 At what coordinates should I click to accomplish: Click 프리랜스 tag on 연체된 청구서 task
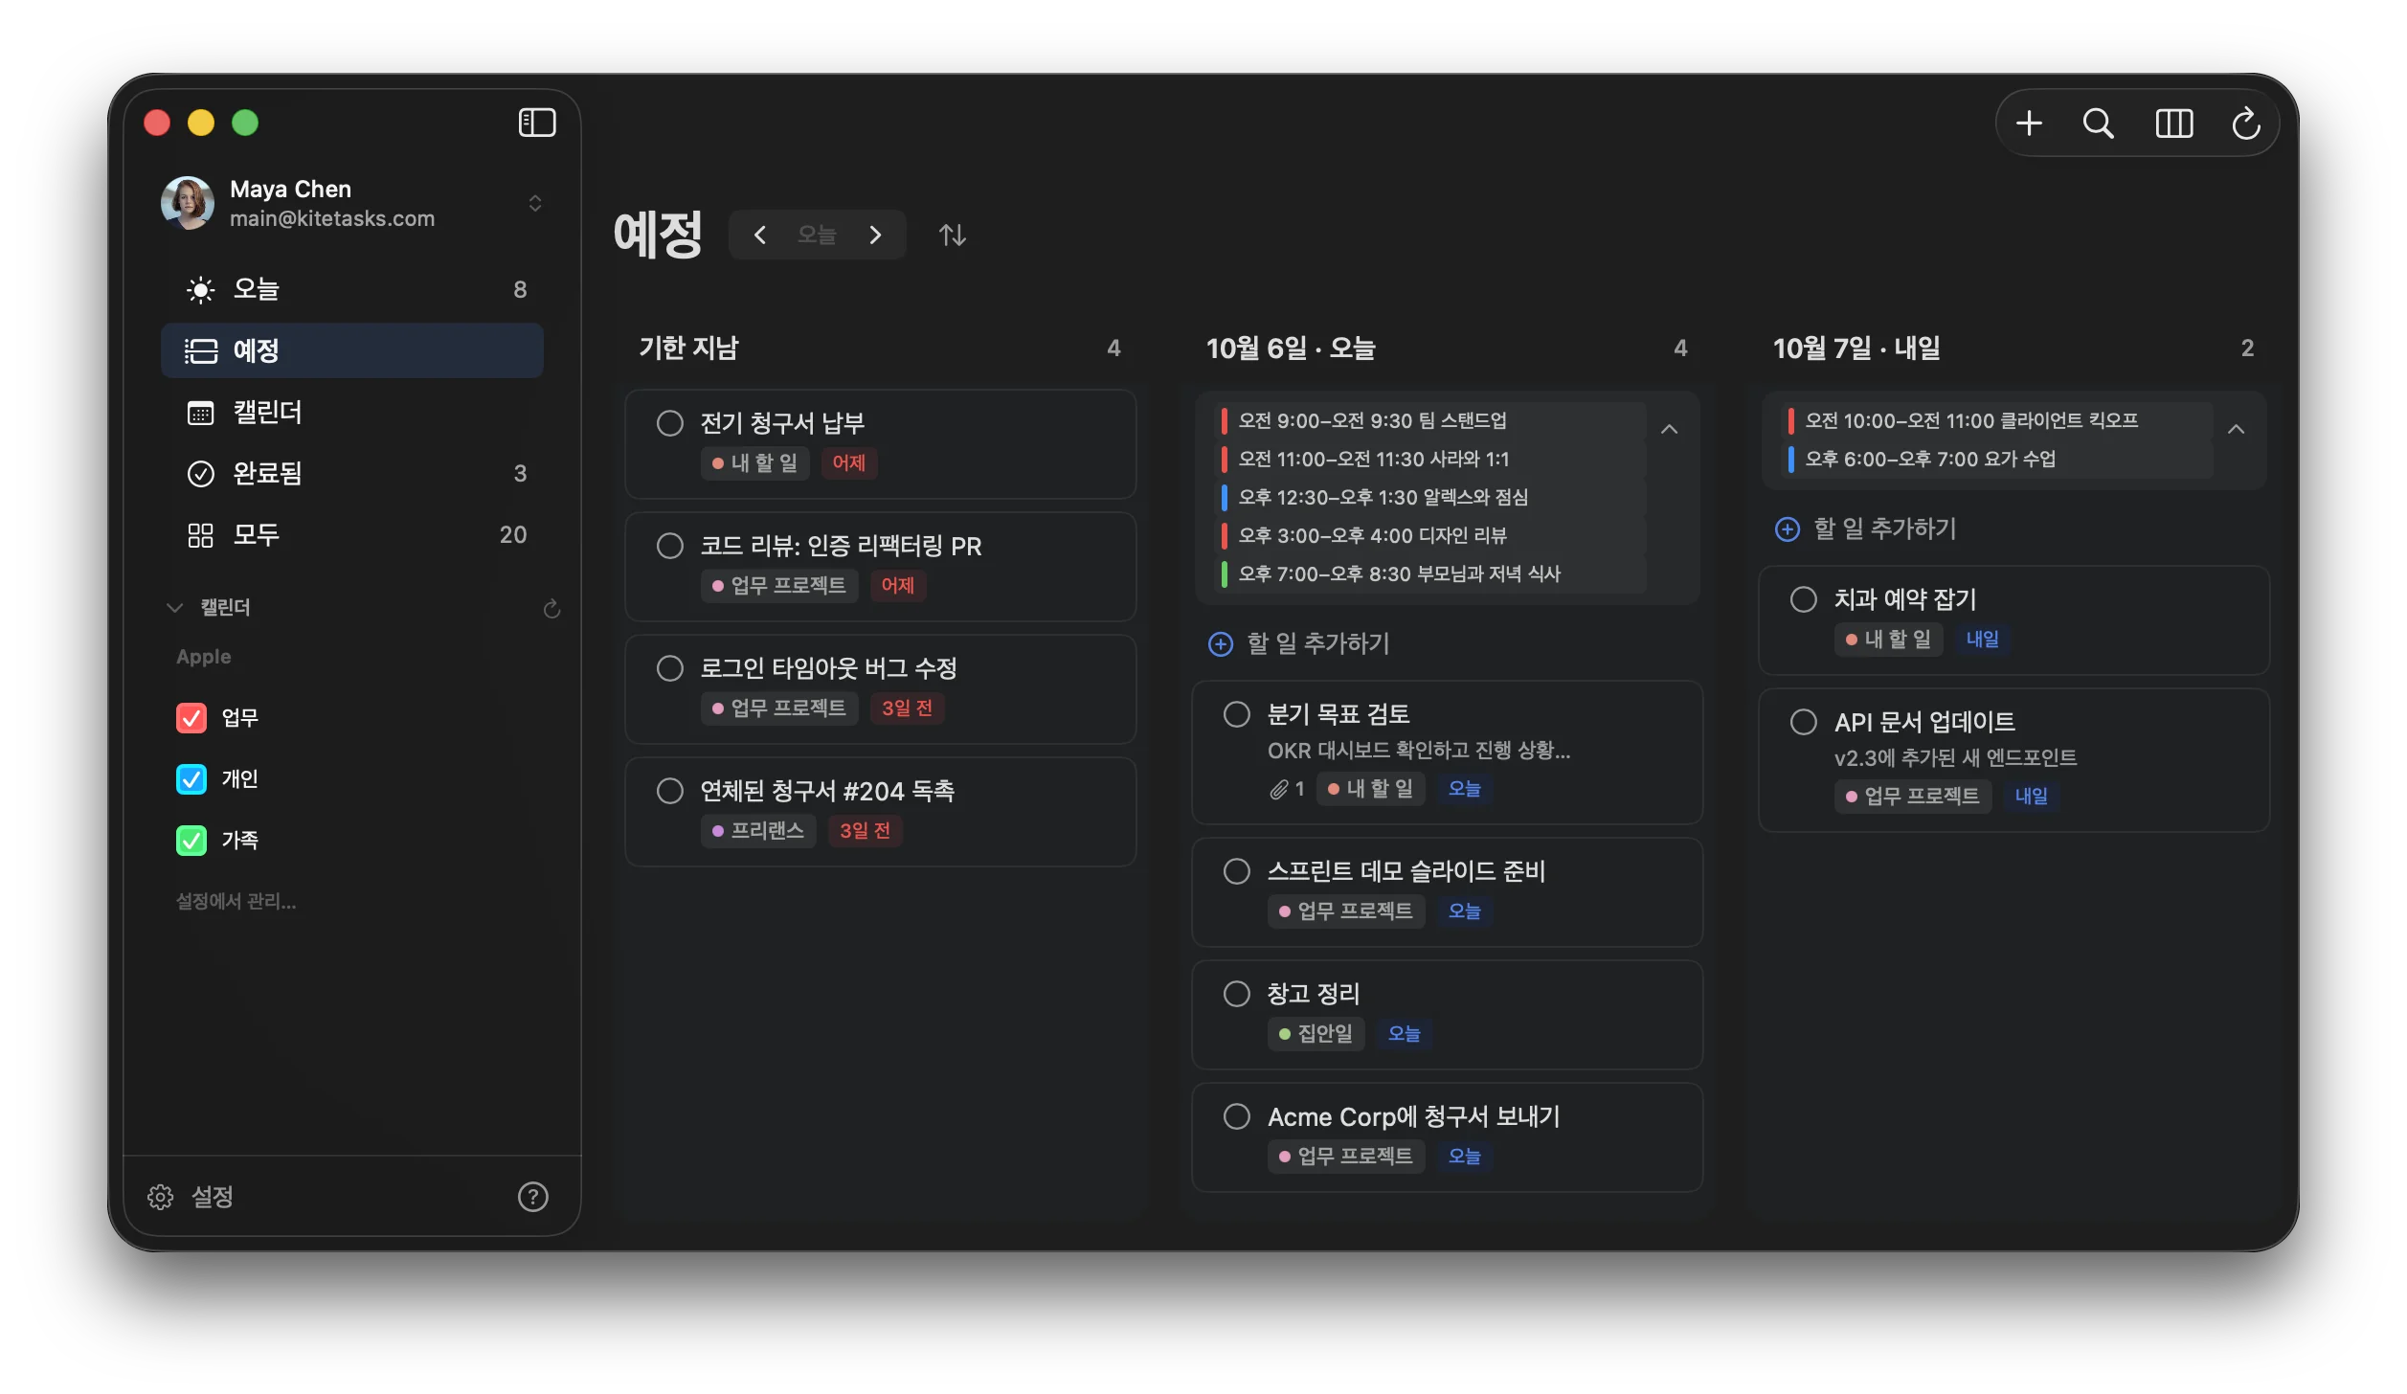click(x=757, y=831)
